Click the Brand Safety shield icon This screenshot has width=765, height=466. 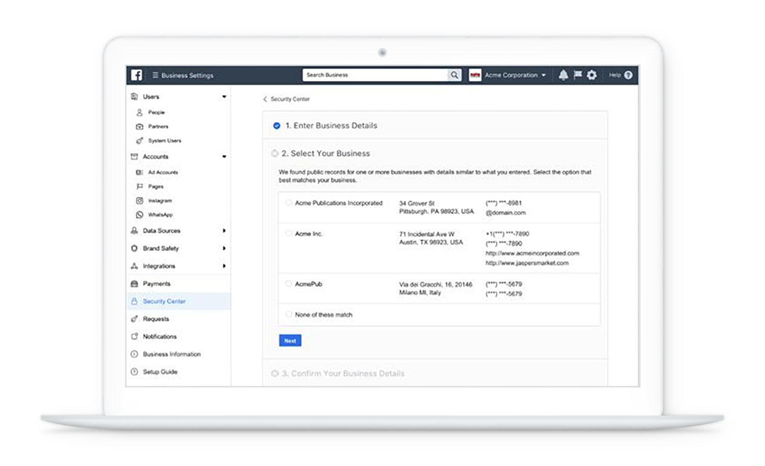point(134,248)
